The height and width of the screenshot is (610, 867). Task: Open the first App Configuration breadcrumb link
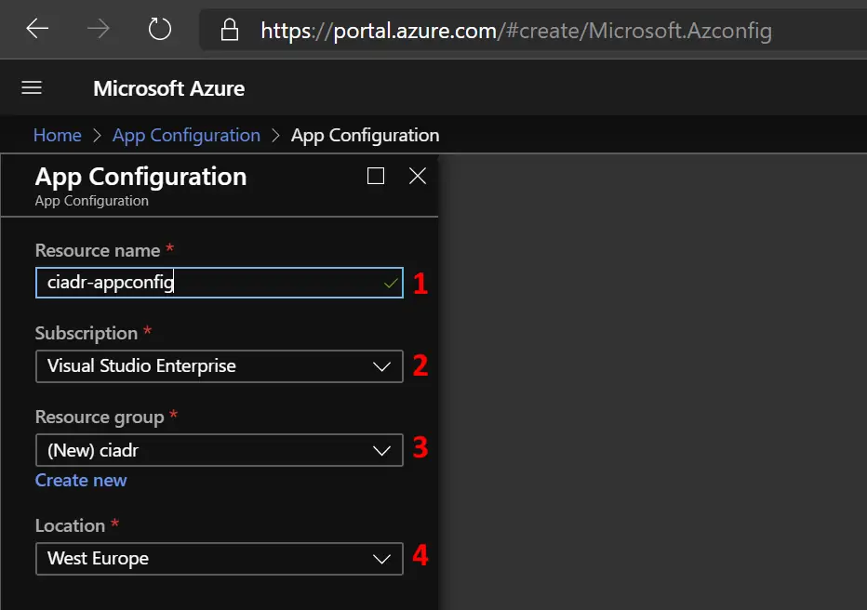[x=186, y=136]
